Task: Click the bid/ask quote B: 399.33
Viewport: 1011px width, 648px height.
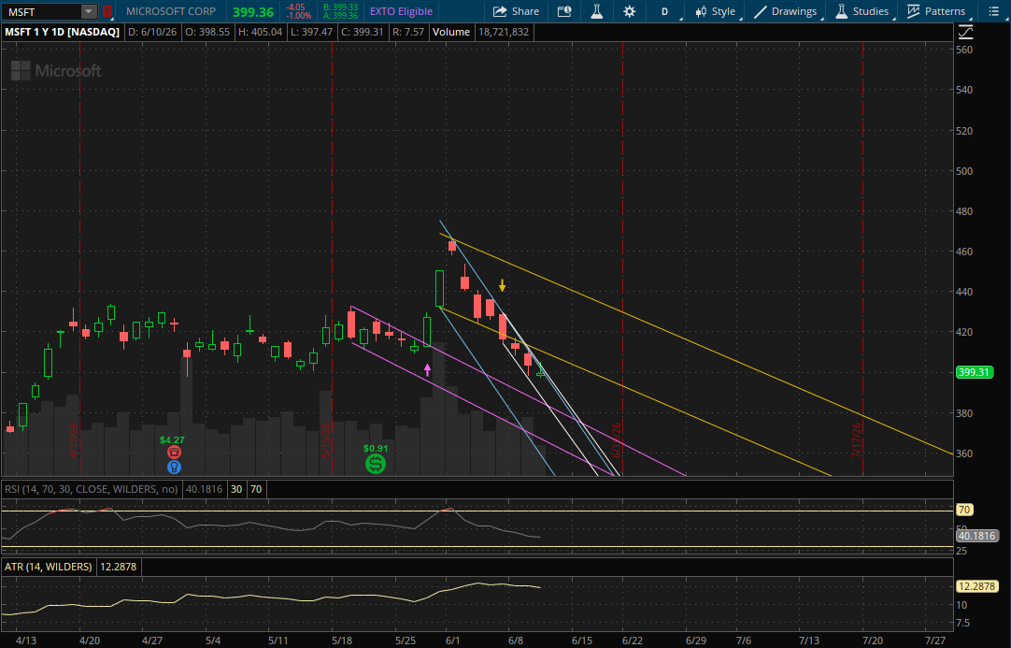Action: click(340, 7)
